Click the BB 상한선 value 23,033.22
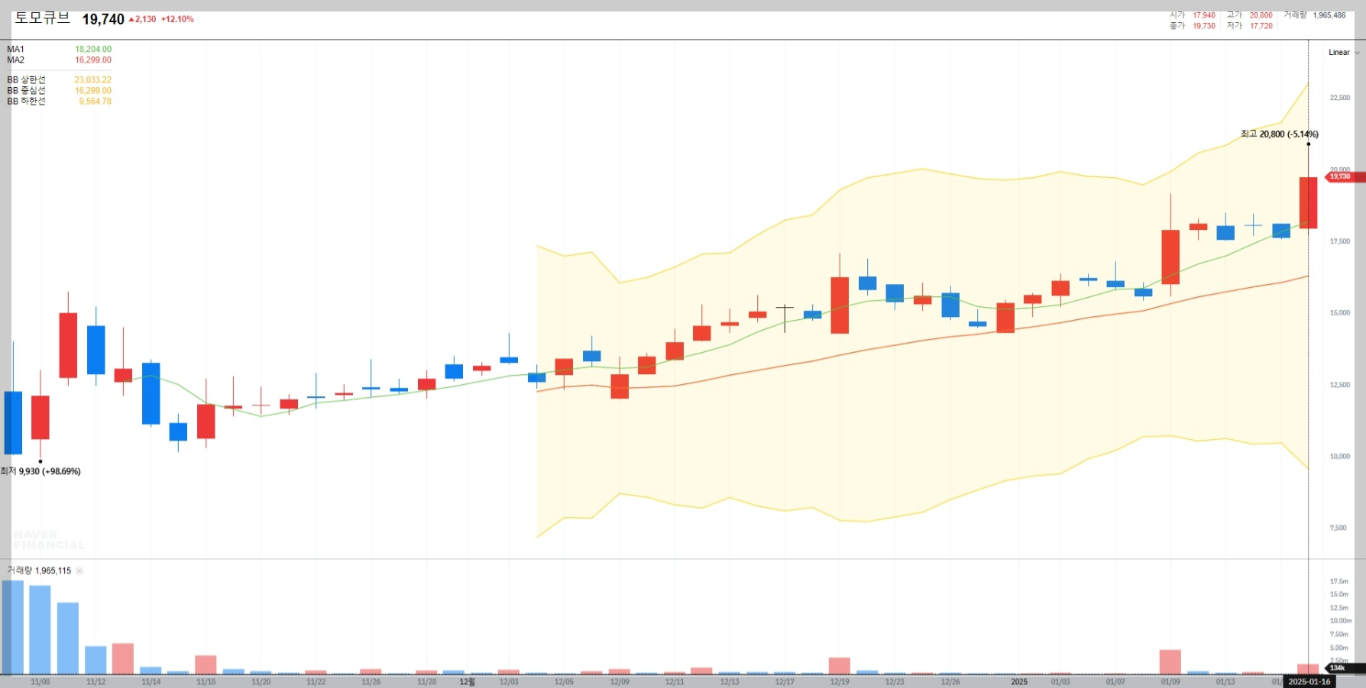 [x=93, y=80]
